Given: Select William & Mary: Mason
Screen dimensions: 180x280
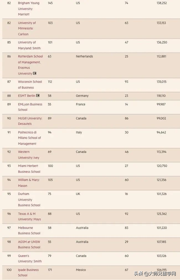Looking at the screenshot, I should (x=29, y=183).
